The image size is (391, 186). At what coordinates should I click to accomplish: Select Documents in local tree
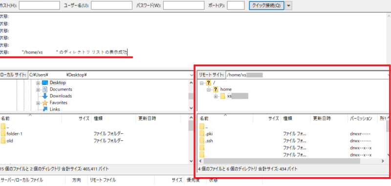[61, 90]
